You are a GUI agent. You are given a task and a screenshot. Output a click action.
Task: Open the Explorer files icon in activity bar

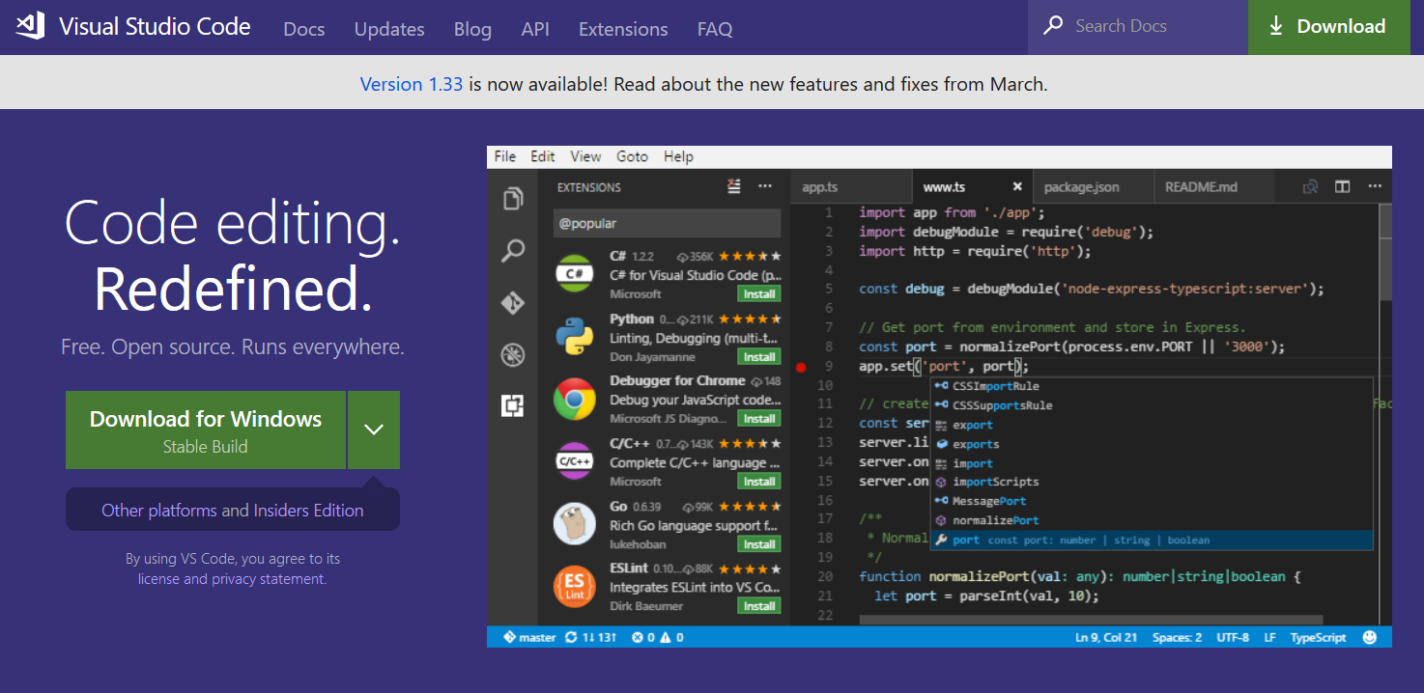click(x=513, y=199)
